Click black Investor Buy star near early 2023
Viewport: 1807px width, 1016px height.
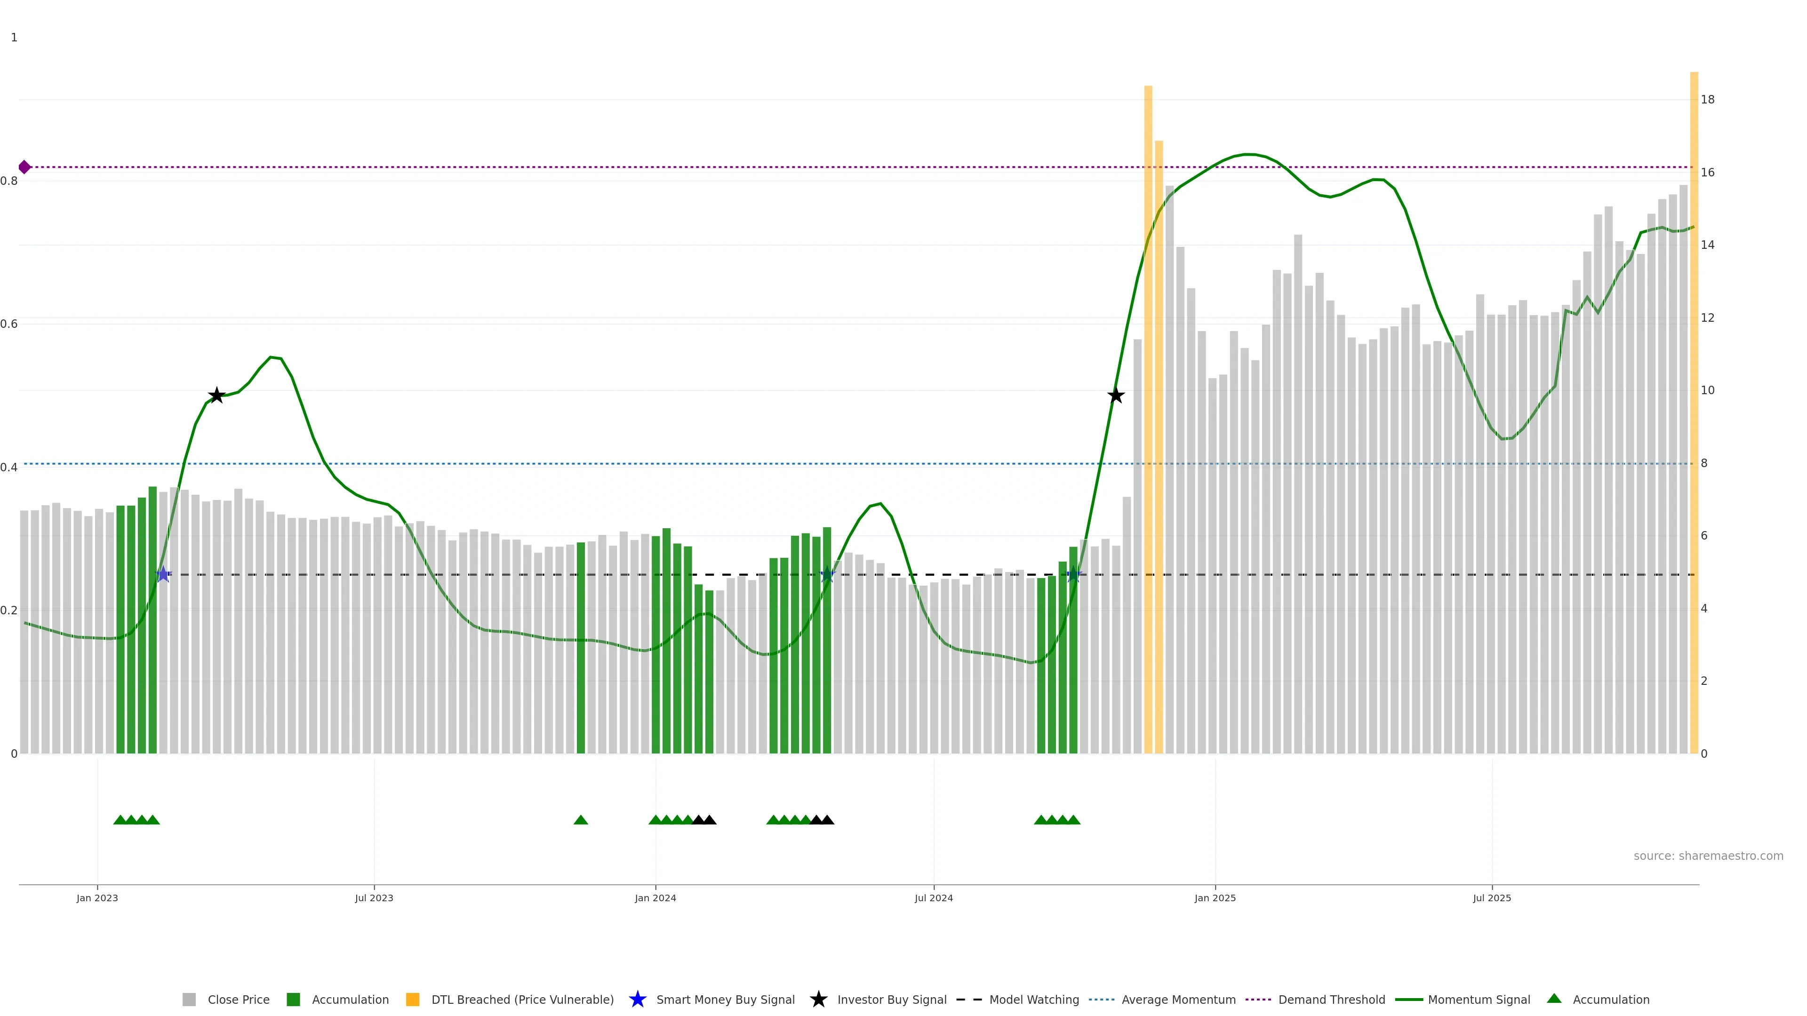[217, 396]
